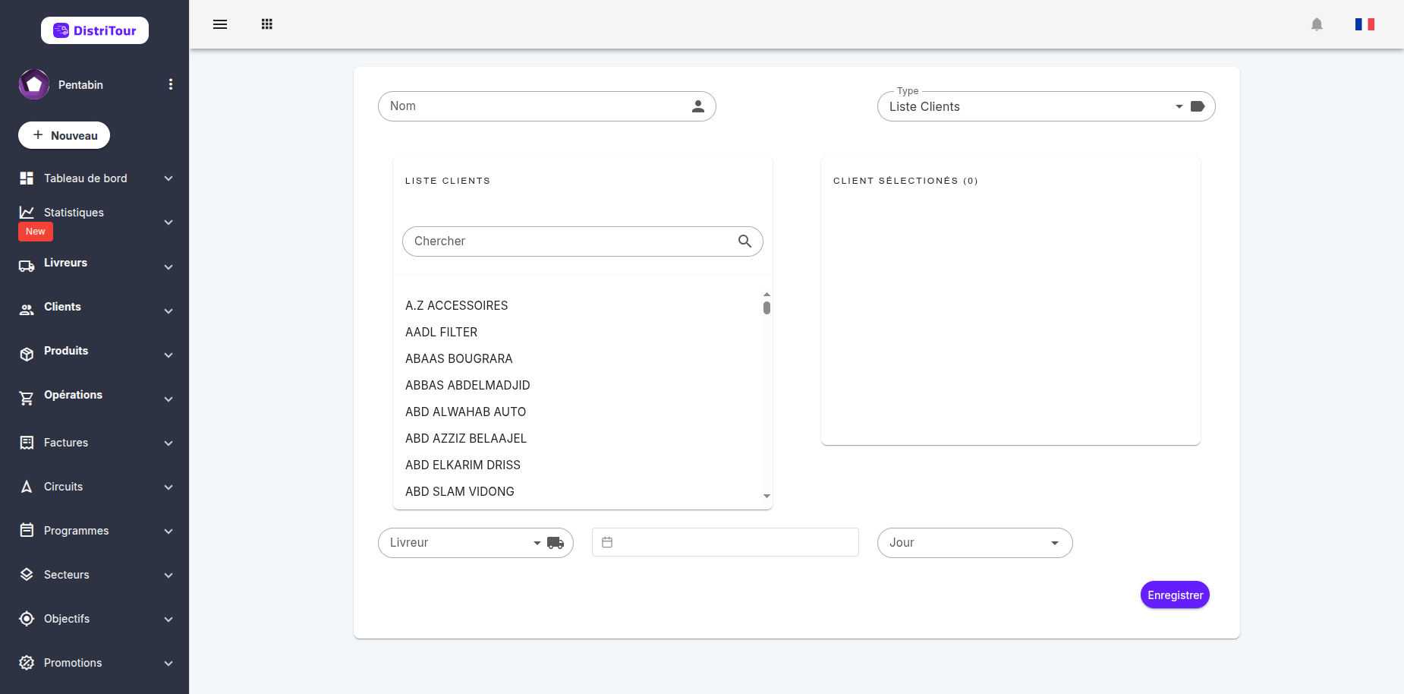Open the notifications bell

pyautogui.click(x=1317, y=24)
